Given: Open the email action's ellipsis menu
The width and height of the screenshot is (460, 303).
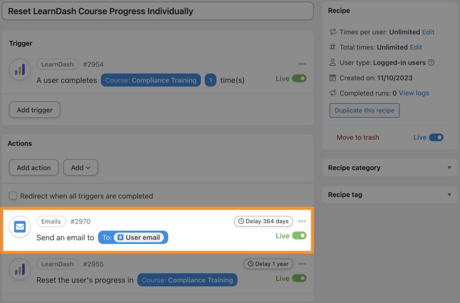Looking at the screenshot, I should pyautogui.click(x=302, y=221).
